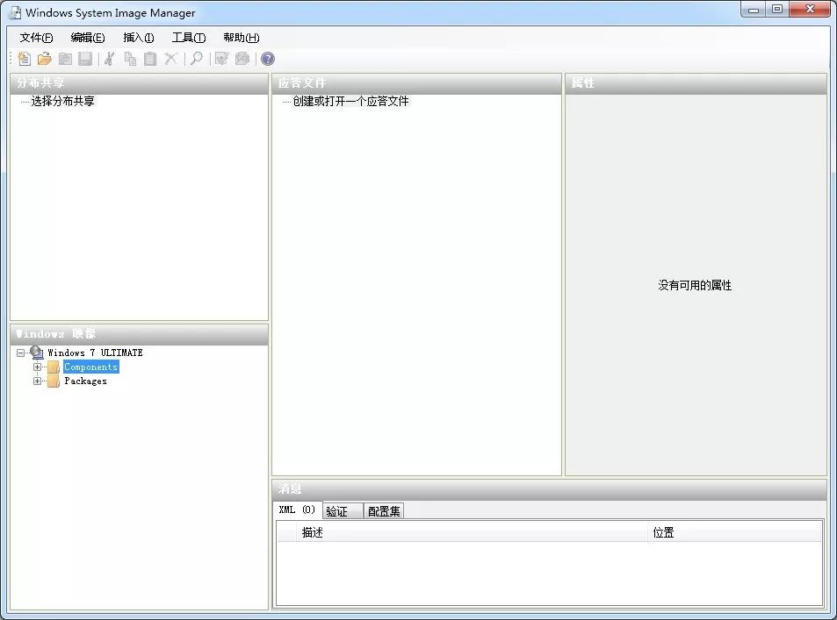
Task: Click the Save floppy disk icon
Action: click(x=85, y=59)
